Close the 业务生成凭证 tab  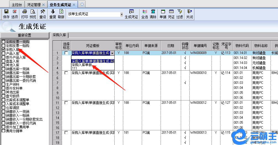coord(75,5)
